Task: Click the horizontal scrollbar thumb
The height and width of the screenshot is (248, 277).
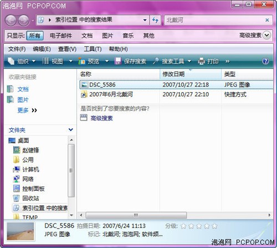Action: tap(136, 215)
